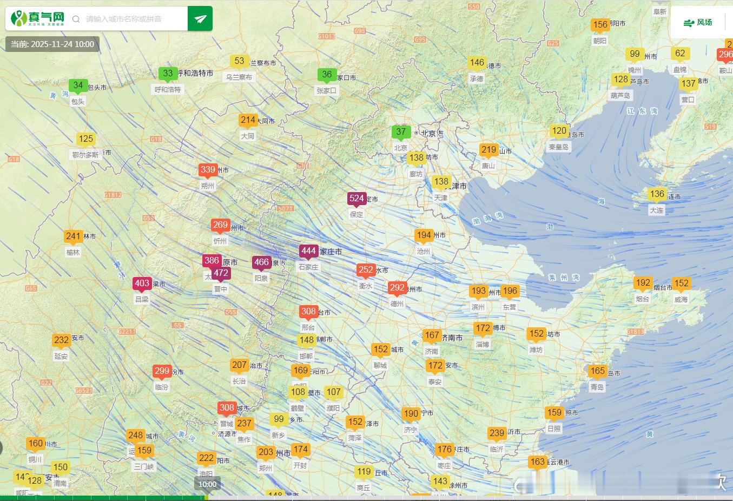
Task: Open Chengde's AQI marker showing 146
Action: click(477, 64)
